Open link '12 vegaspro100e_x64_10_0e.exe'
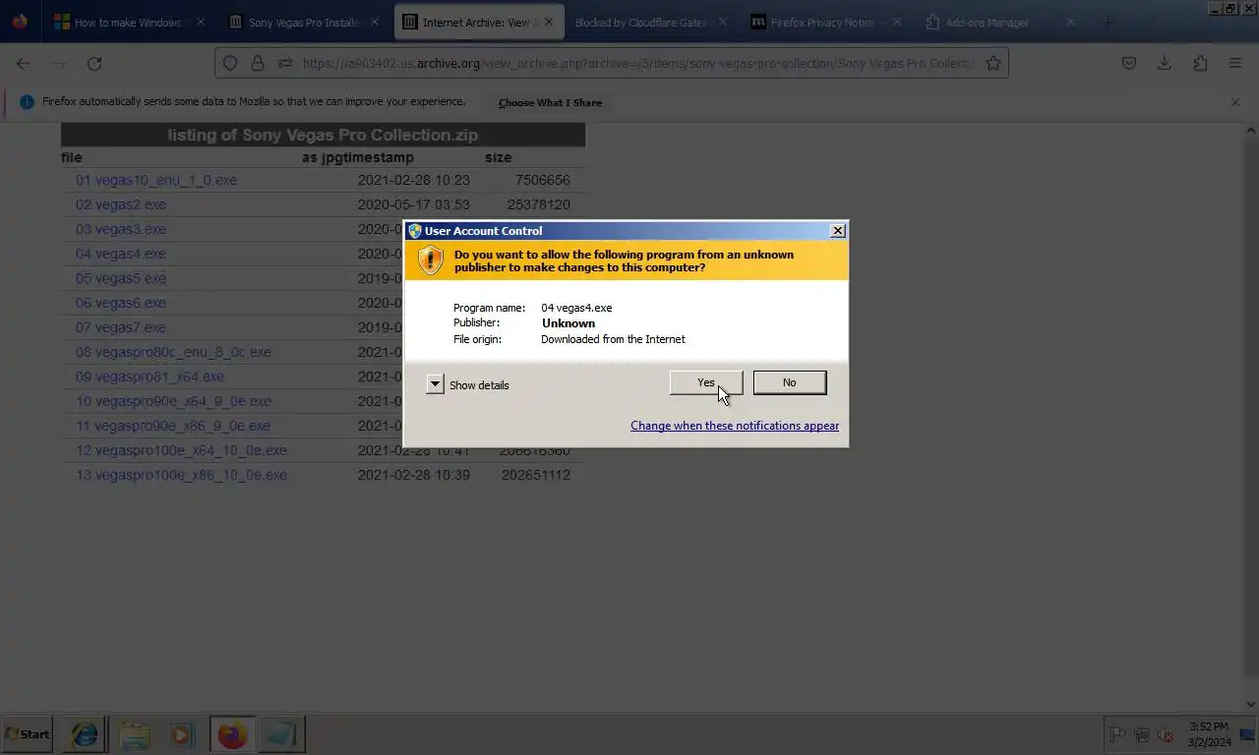 pyautogui.click(x=182, y=450)
